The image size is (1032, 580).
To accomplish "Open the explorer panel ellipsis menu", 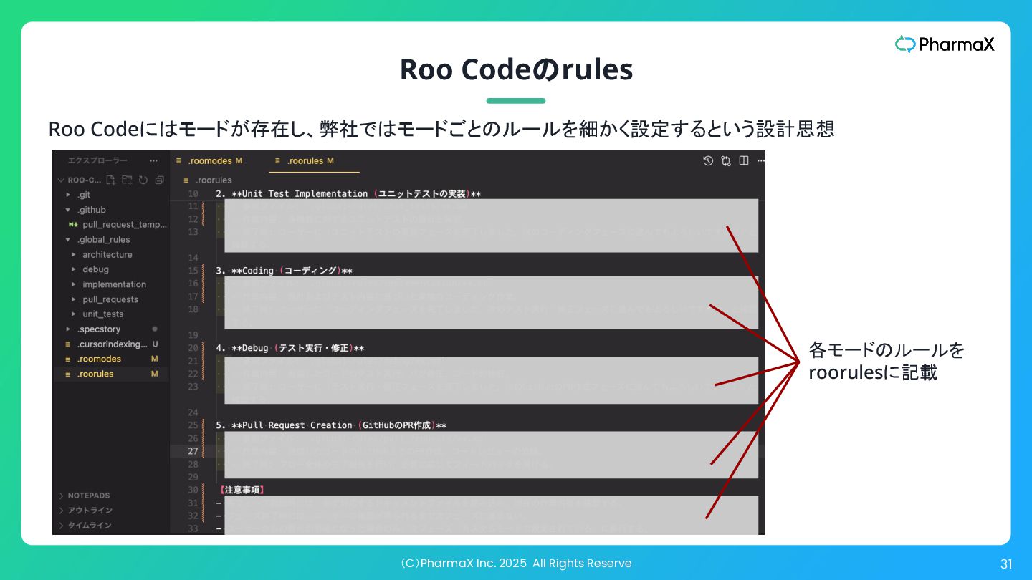I will (153, 161).
